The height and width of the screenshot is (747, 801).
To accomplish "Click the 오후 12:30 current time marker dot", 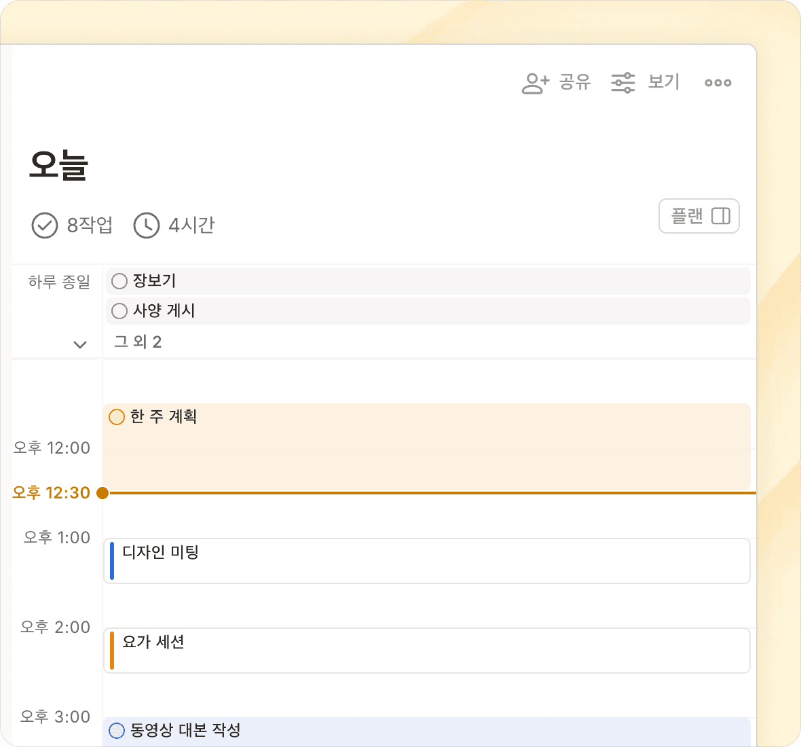I will click(103, 493).
